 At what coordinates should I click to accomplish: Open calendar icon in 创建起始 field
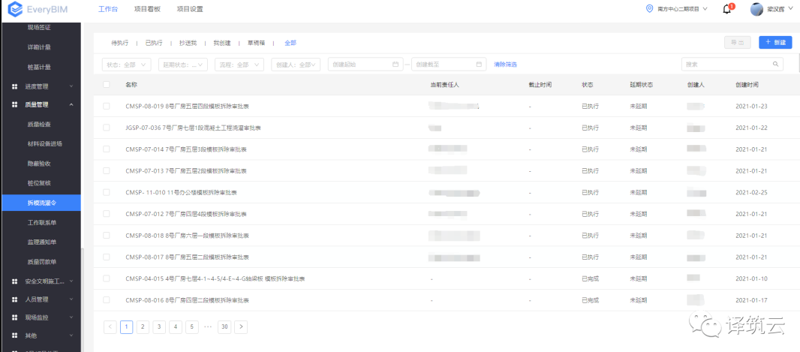point(395,65)
